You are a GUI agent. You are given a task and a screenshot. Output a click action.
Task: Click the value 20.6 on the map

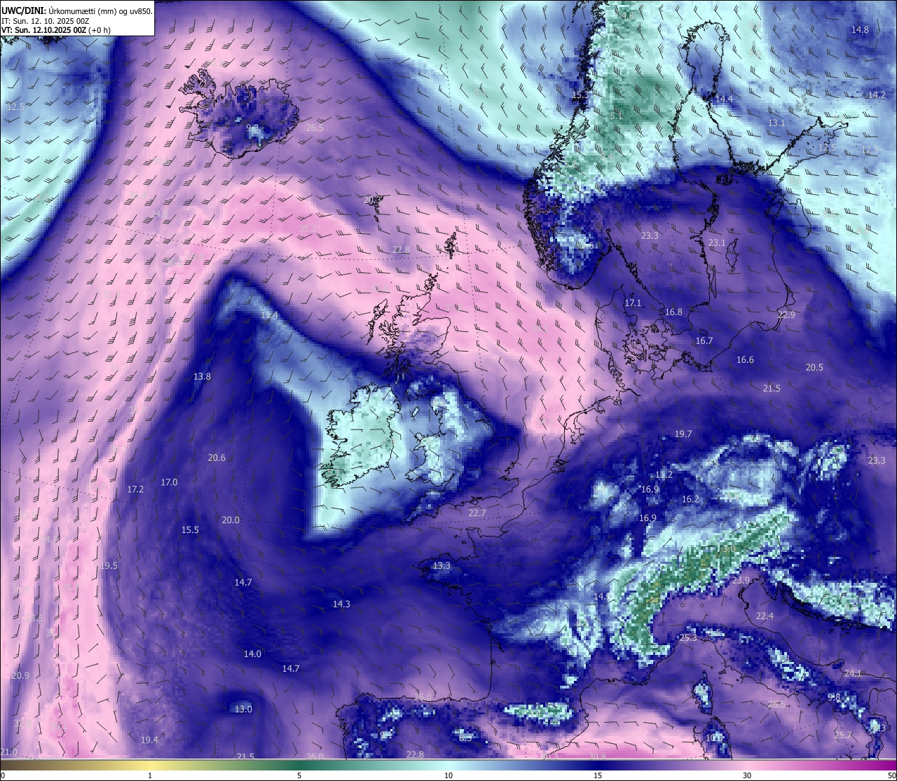[x=217, y=458]
